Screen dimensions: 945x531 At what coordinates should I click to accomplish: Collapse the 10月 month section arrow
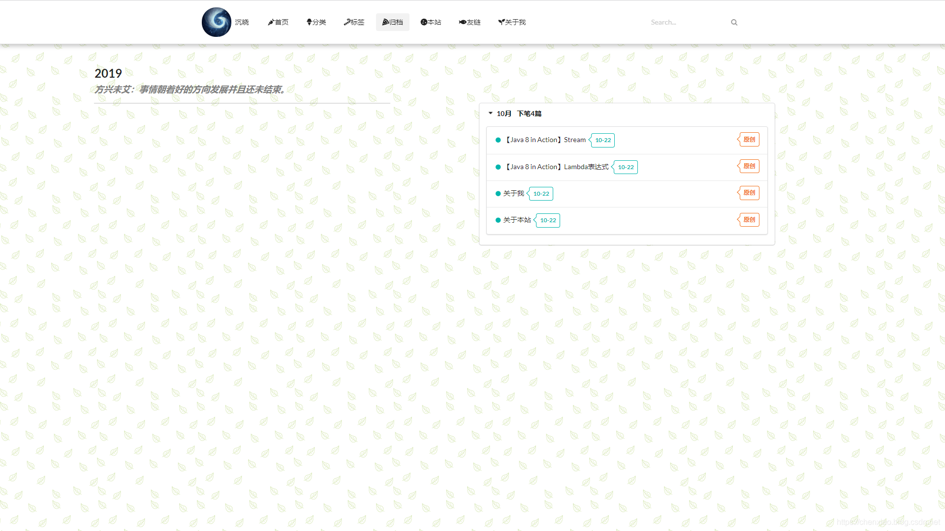490,113
